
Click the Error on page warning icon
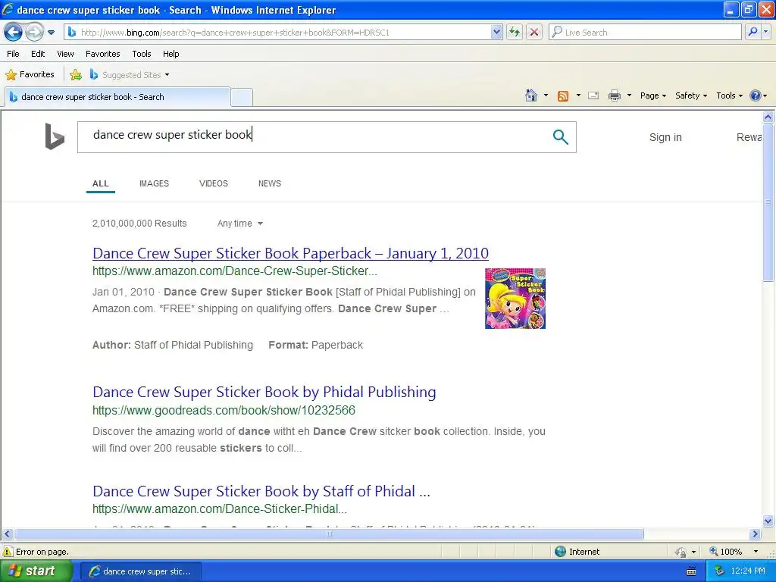click(8, 552)
